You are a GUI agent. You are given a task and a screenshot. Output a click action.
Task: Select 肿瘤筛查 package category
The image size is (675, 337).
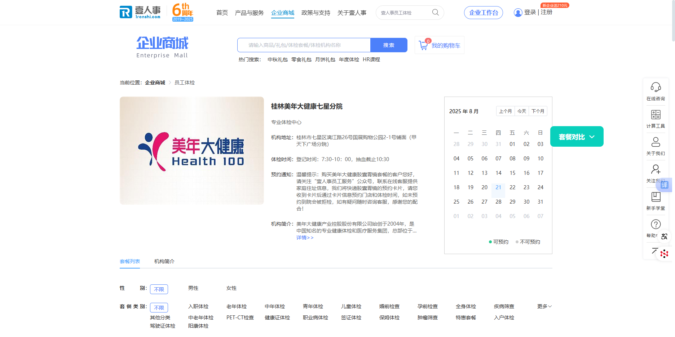point(428,318)
